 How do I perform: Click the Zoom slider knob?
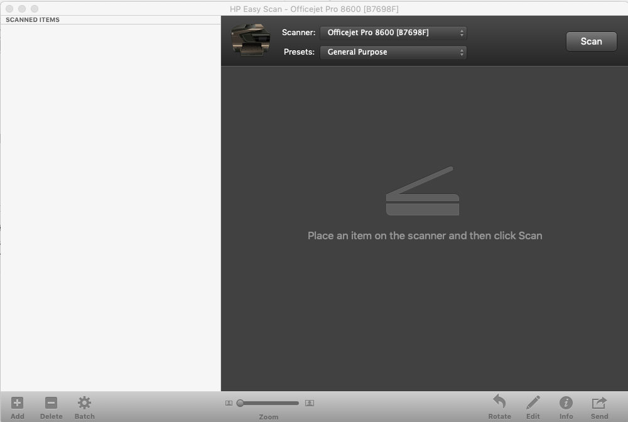[241, 403]
